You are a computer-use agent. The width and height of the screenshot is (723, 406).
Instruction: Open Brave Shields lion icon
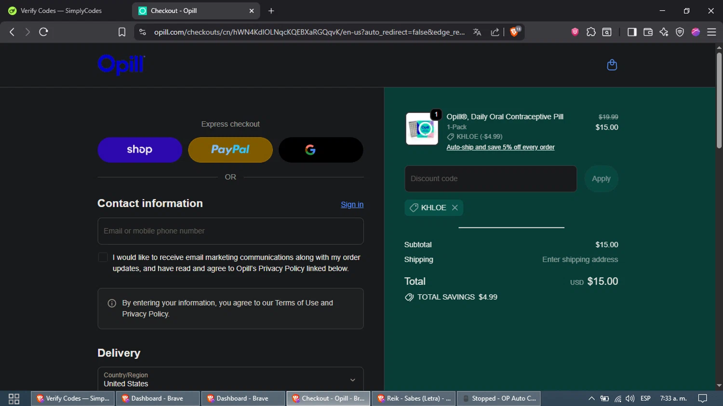tap(515, 32)
